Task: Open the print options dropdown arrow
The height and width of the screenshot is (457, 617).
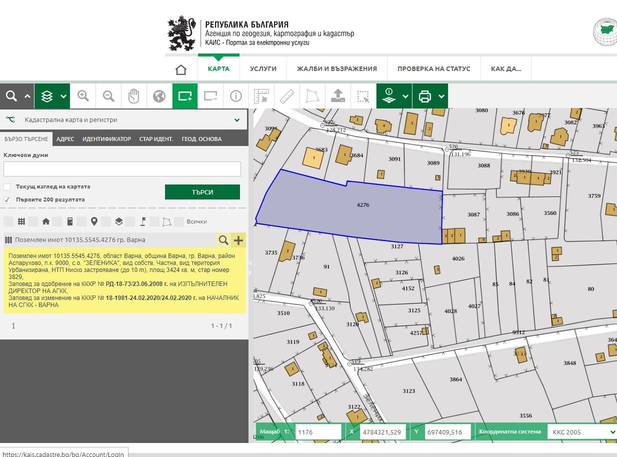Action: 441,96
